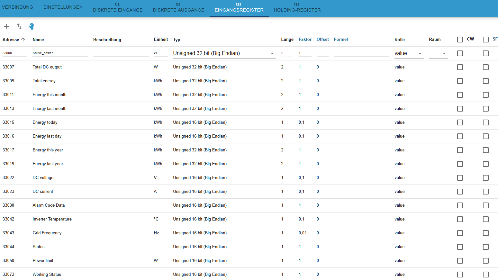
Task: Click the factor 0,01 for Grid Frequency
Action: click(x=303, y=233)
